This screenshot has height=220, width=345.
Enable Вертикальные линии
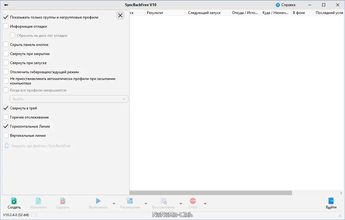point(6,136)
